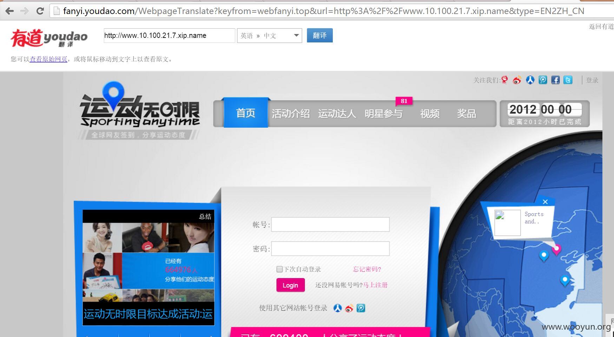This screenshot has height=337, width=614.
Task: Click the 密码 input field
Action: pos(330,249)
